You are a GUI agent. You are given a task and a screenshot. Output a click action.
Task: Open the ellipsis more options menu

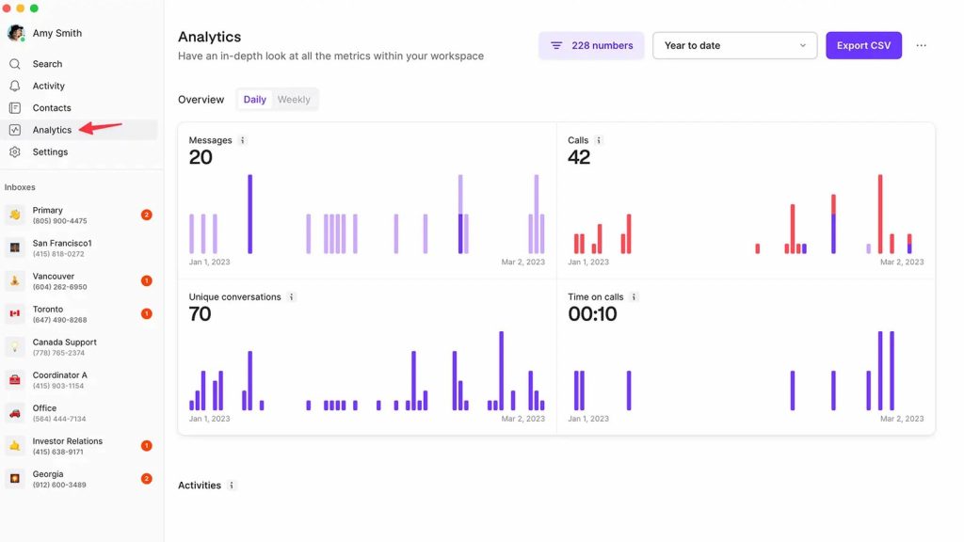tap(920, 45)
